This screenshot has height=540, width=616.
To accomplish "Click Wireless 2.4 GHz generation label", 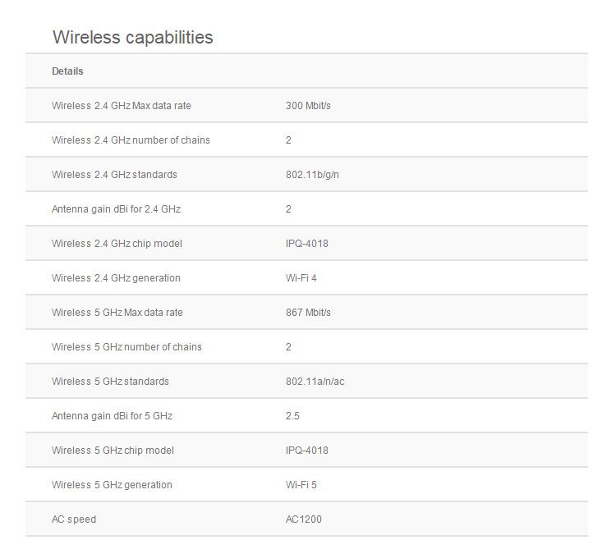I will click(x=116, y=278).
